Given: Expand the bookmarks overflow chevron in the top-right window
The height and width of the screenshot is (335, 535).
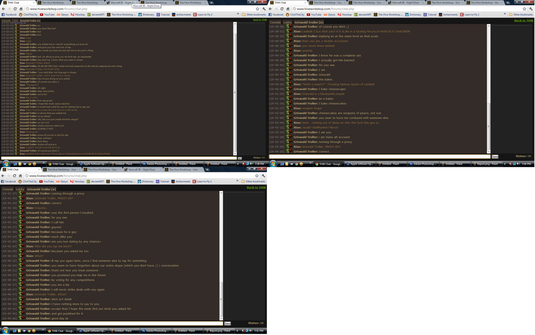Looking at the screenshot, I should point(505,14).
